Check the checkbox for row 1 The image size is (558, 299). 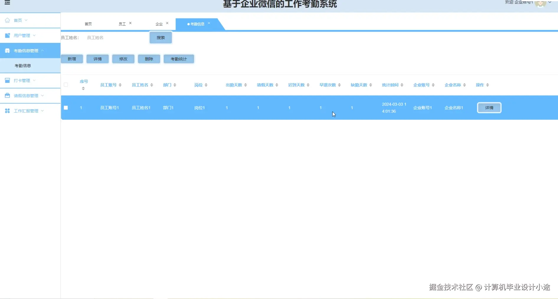[x=66, y=108]
